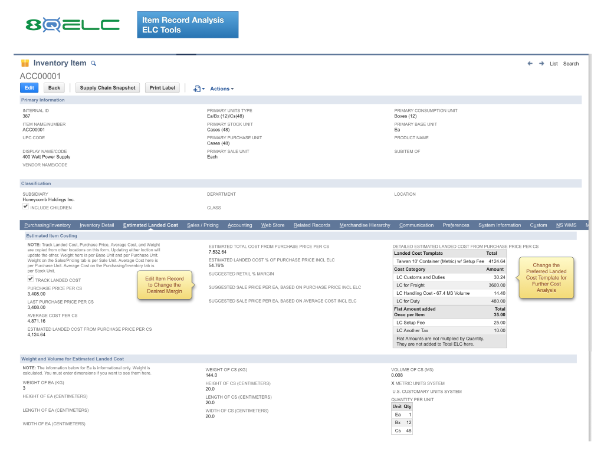The width and height of the screenshot is (604, 453).
Task: Switch to the Sales / Pricing tab
Action: [203, 225]
